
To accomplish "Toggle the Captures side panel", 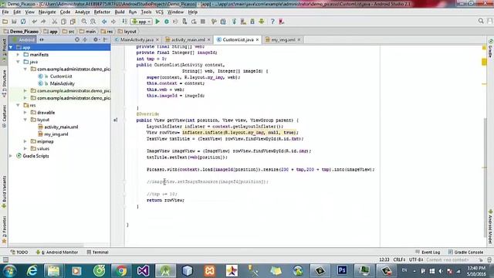I will pos(4,116).
